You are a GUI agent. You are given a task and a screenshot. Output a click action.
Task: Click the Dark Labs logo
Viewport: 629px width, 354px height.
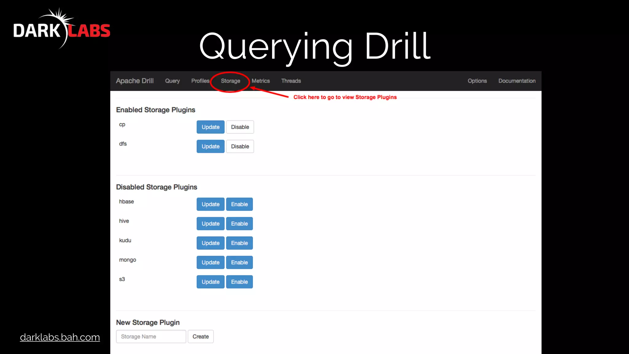coord(62,29)
